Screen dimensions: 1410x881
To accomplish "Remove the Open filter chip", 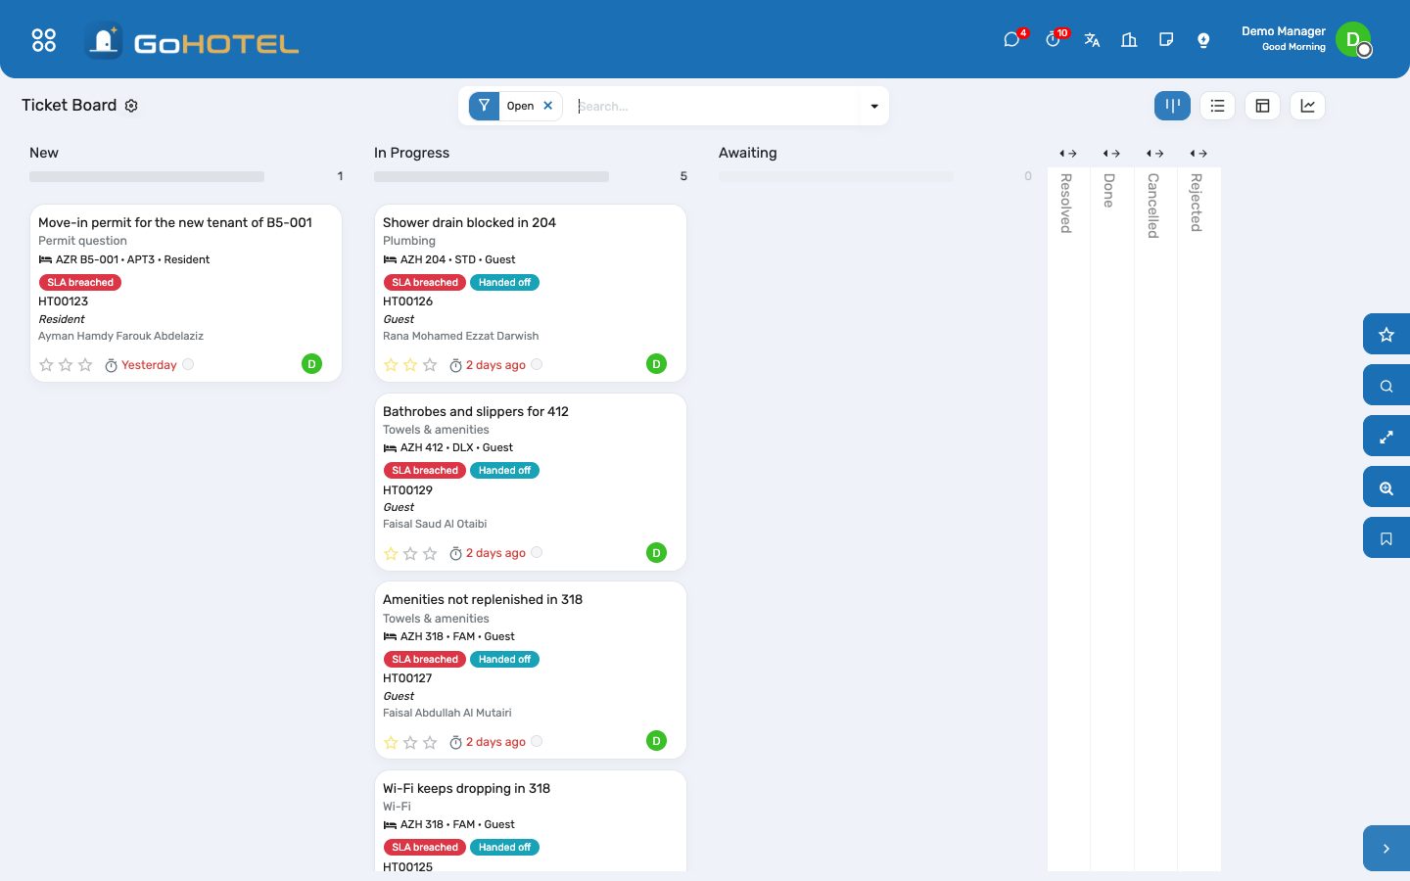I will [x=548, y=106].
